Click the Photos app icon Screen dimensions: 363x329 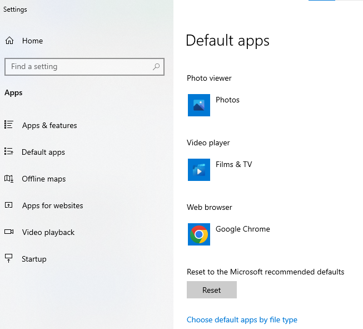pyautogui.click(x=199, y=105)
